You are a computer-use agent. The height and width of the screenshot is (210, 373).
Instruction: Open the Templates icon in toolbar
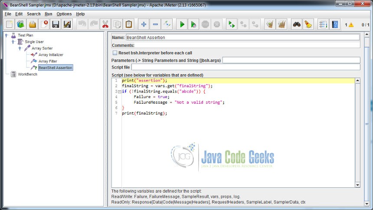click(21, 24)
